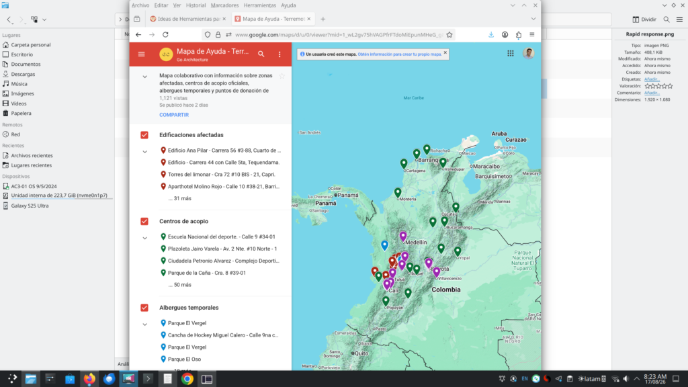The image size is (688, 387).
Task: Click the green pin near Popayán
Action: tap(386, 300)
